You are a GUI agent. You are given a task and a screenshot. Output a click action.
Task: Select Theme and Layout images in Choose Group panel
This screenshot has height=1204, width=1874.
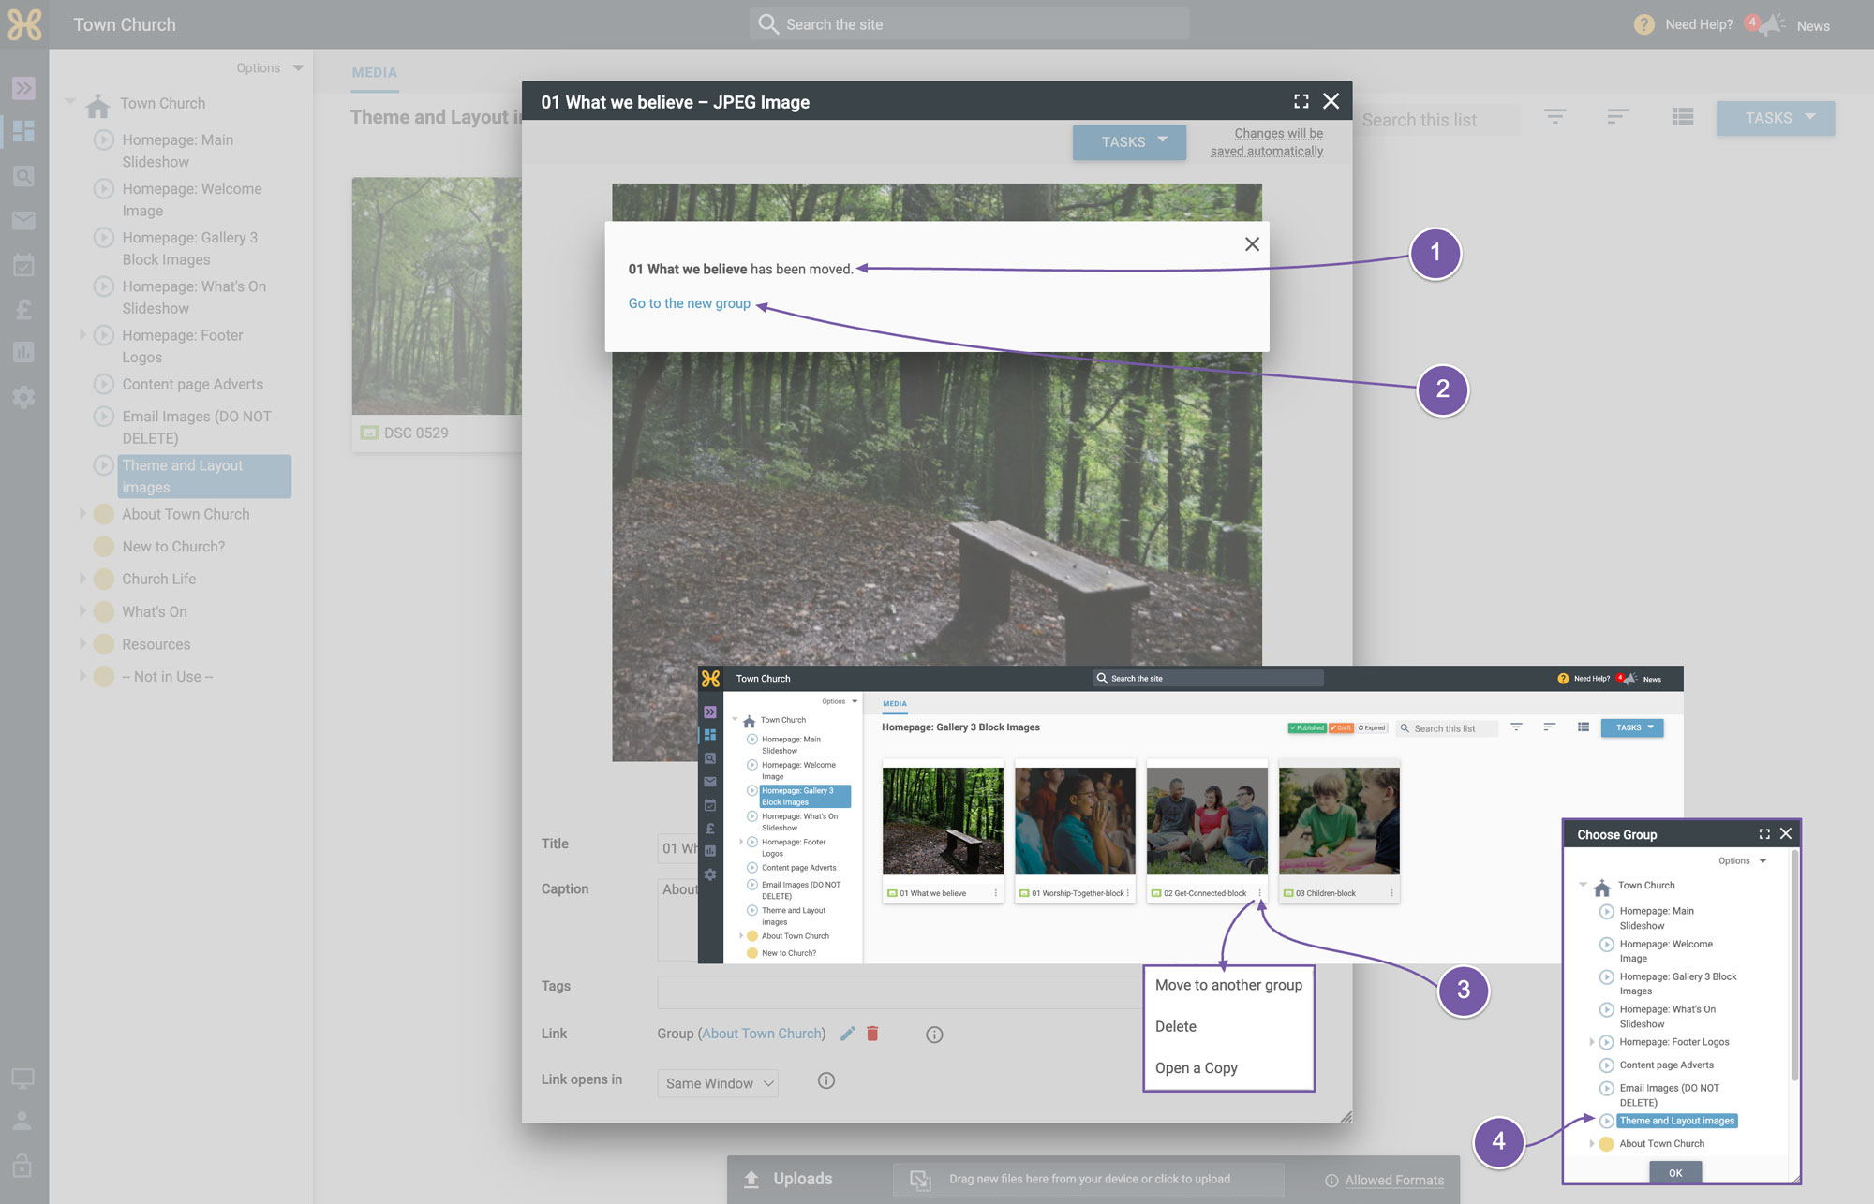click(x=1677, y=1121)
